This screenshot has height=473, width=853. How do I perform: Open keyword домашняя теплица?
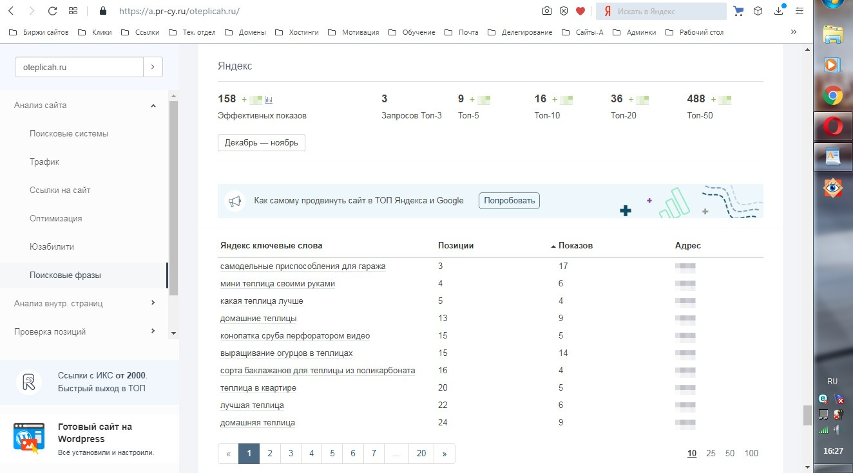(x=258, y=423)
